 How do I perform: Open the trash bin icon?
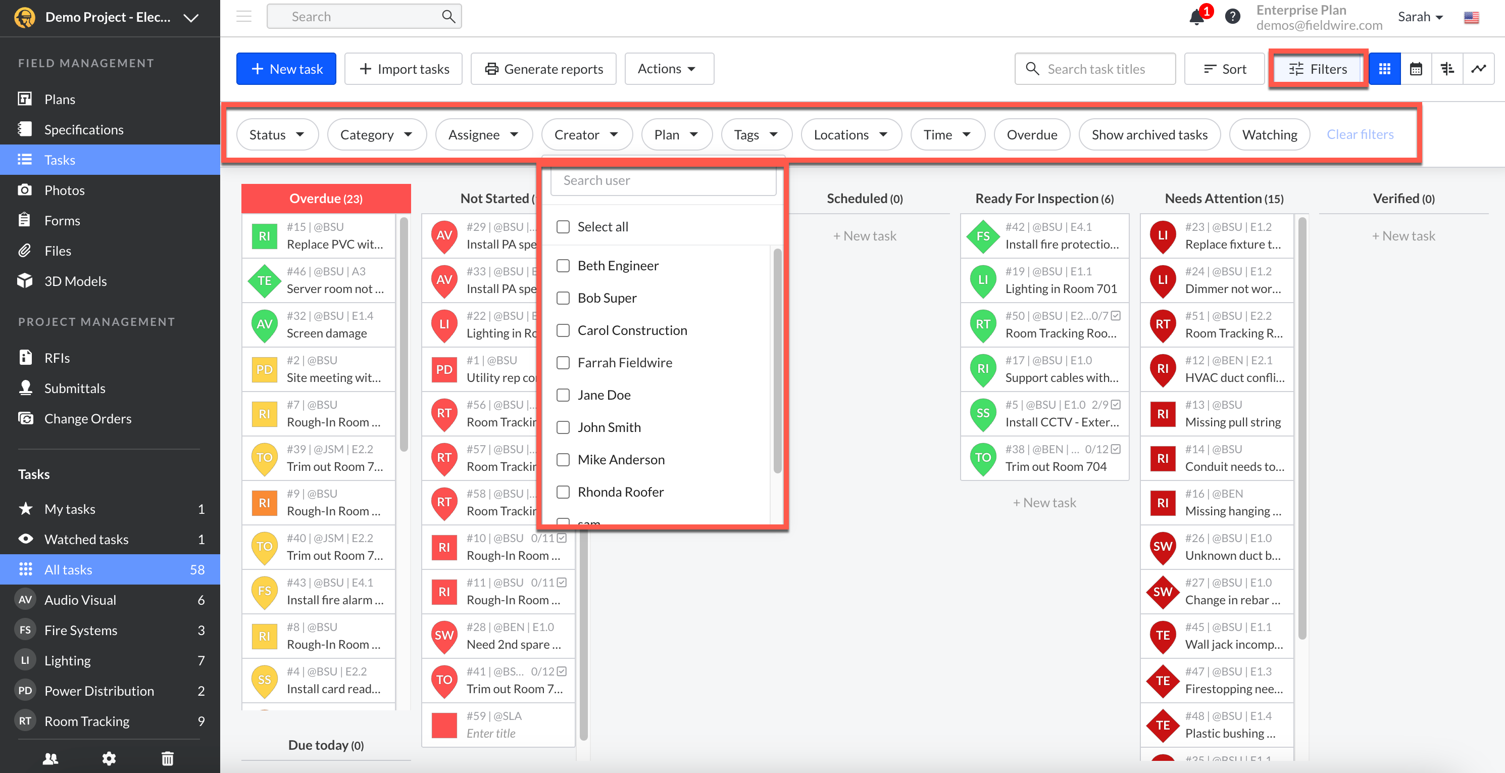click(x=167, y=758)
